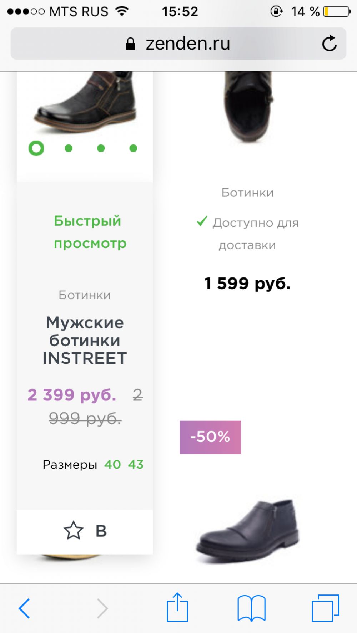Add INSTREET boots to favorites star
Viewport: 357px width, 633px height.
(x=74, y=530)
